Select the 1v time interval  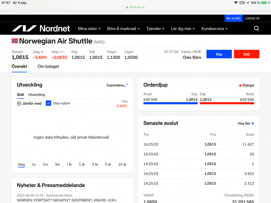pos(34,165)
